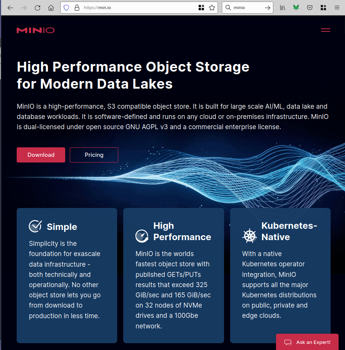Show site security padlock info
The image size is (345, 350).
tap(77, 8)
